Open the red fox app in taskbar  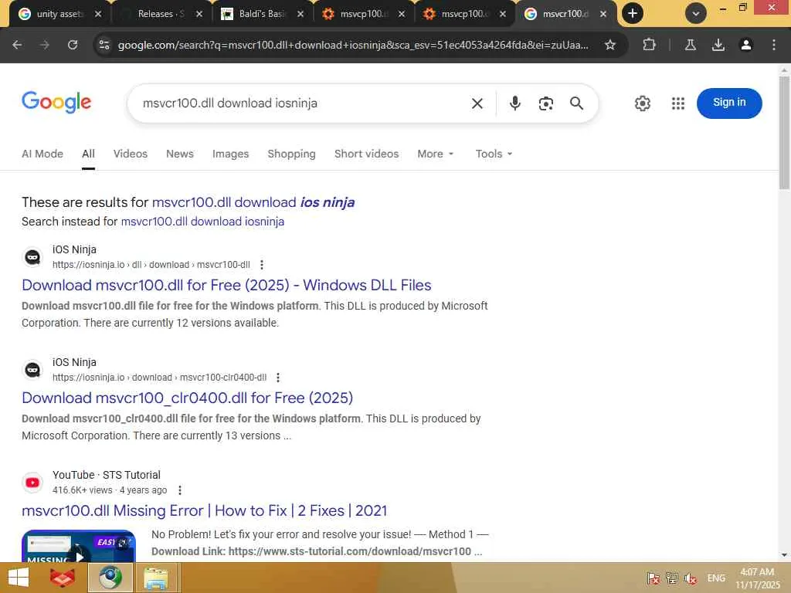pos(62,578)
